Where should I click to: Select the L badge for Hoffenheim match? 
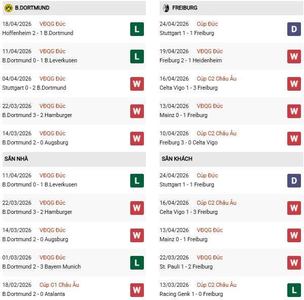pyautogui.click(x=136, y=29)
